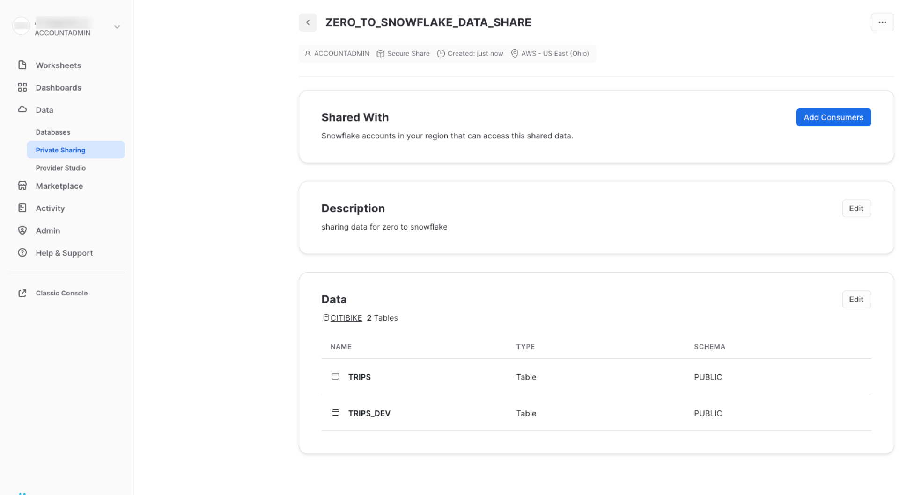The image size is (914, 495).
Task: Select Private Sharing in sidebar
Action: tap(60, 150)
